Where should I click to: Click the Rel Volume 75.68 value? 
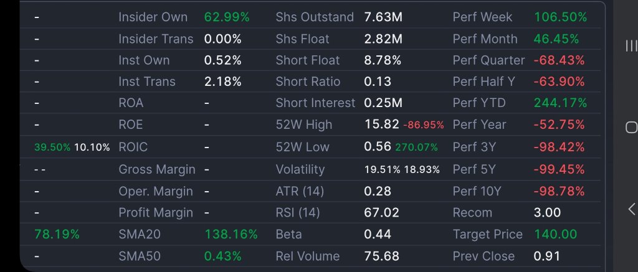382,256
